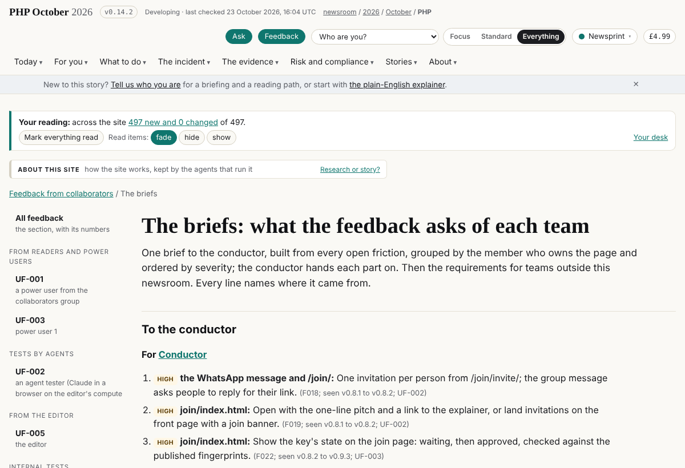Open The evidence menu
This screenshot has width=685, height=468.
pyautogui.click(x=251, y=62)
